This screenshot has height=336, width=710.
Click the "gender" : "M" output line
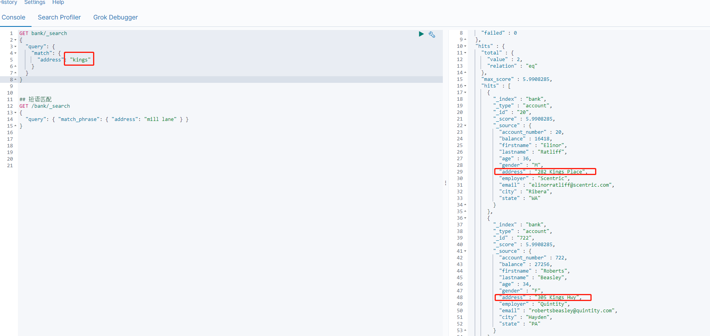tap(521, 165)
